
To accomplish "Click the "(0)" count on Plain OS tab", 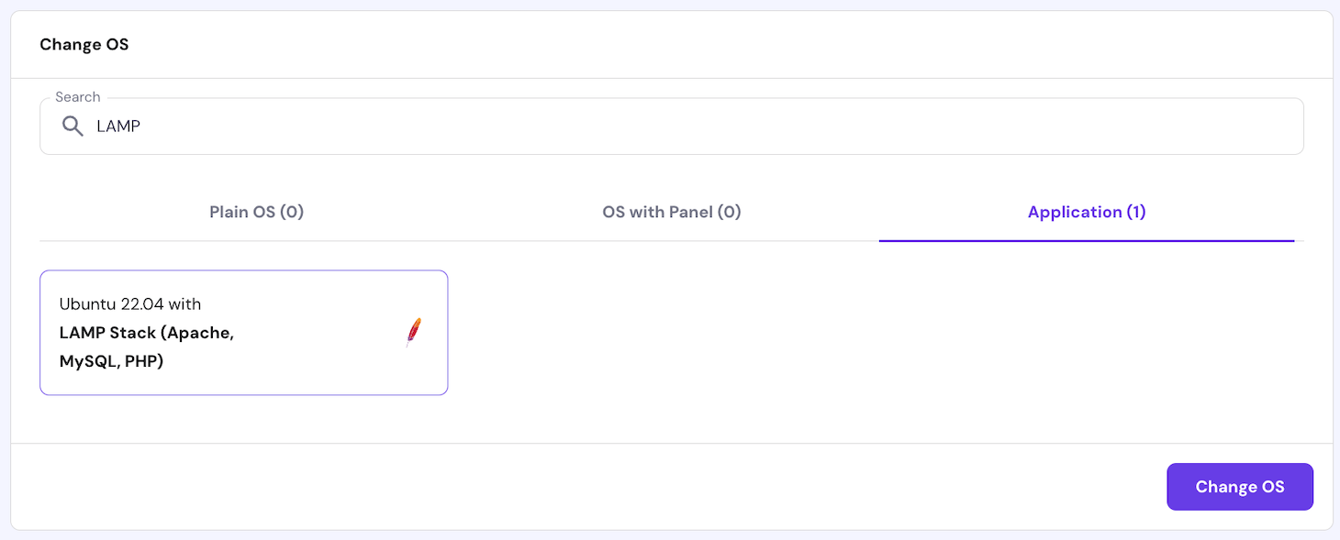I will [x=291, y=212].
